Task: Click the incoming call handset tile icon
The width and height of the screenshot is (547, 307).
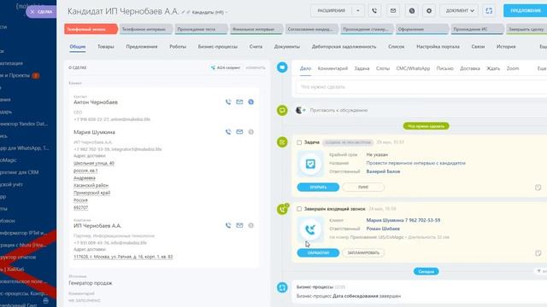Action: (310, 229)
